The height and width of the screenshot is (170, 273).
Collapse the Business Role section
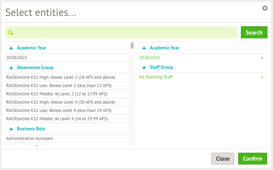(x=11, y=129)
